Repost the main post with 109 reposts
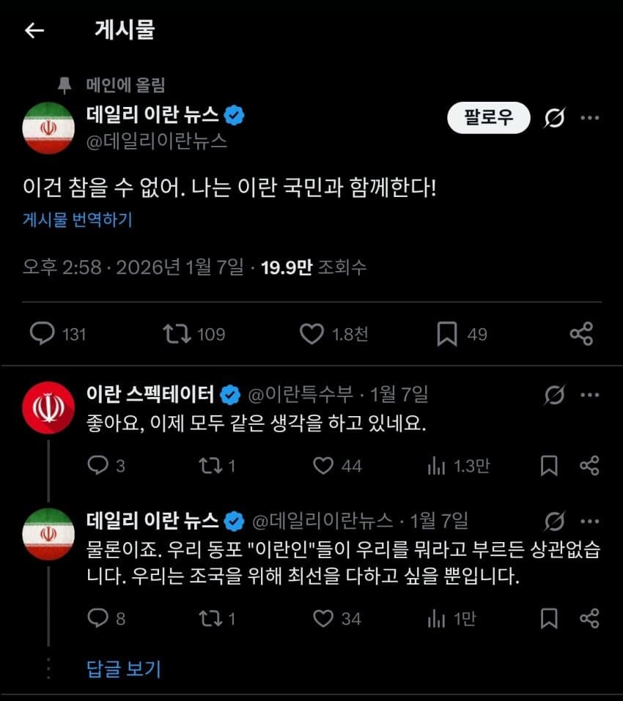This screenshot has height=701, width=623. coord(176,334)
